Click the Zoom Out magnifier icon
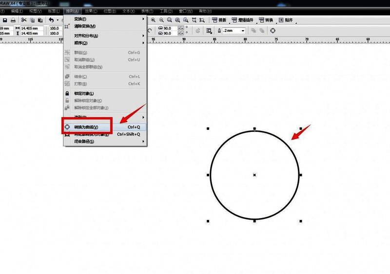This screenshot has width=390, height=274. tap(161, 20)
